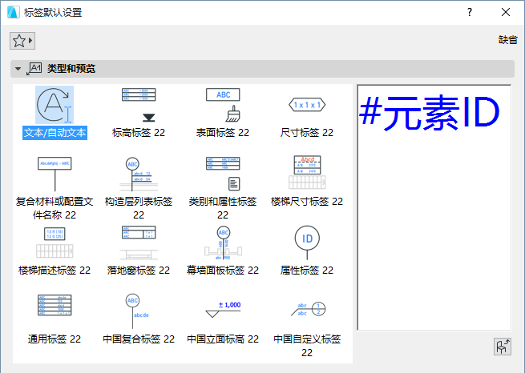Choose the 落地窗标签 22 icon

(139, 243)
